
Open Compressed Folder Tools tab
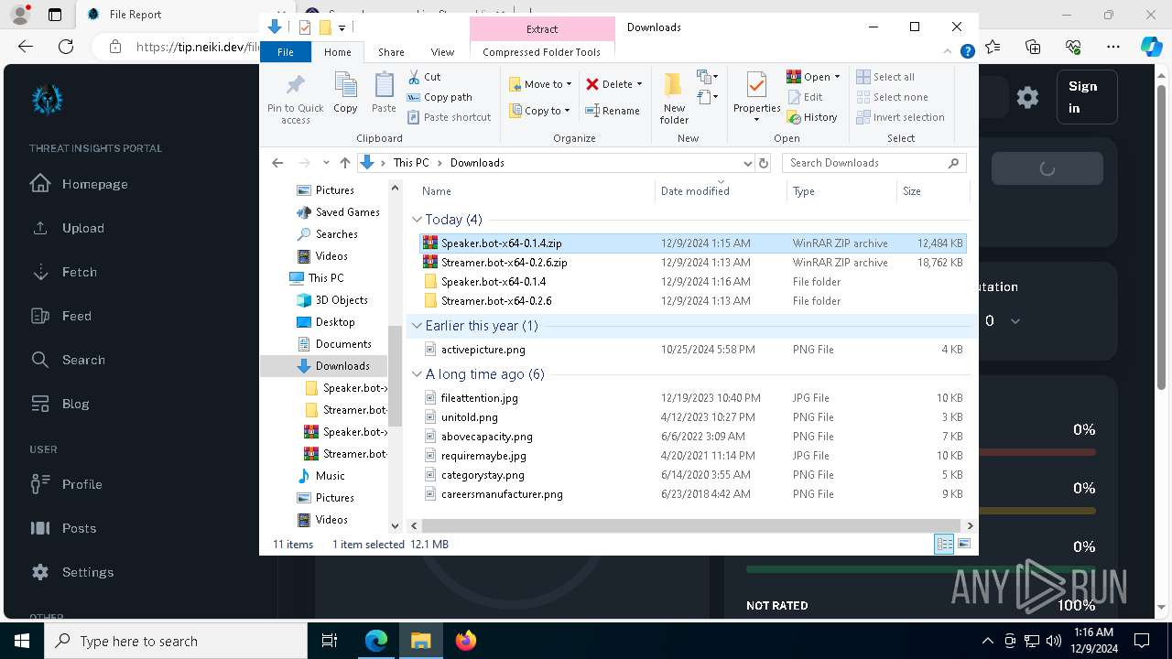coord(541,52)
